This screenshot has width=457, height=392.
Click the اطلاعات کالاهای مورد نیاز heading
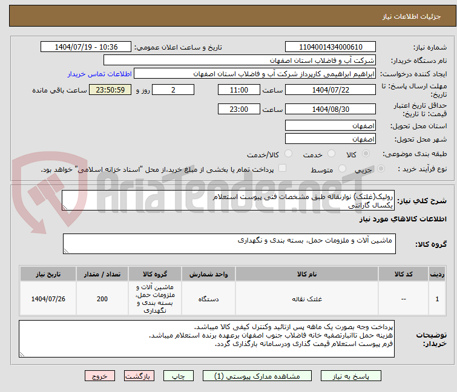click(403, 219)
